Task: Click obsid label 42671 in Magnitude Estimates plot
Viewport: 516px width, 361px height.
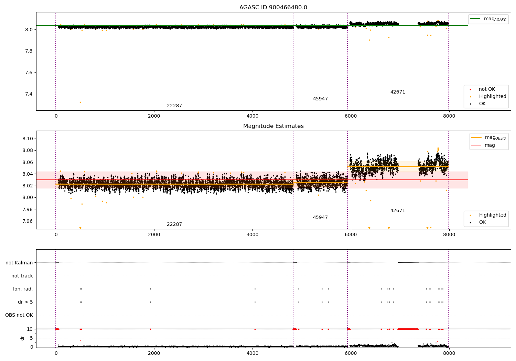Action: pos(398,211)
